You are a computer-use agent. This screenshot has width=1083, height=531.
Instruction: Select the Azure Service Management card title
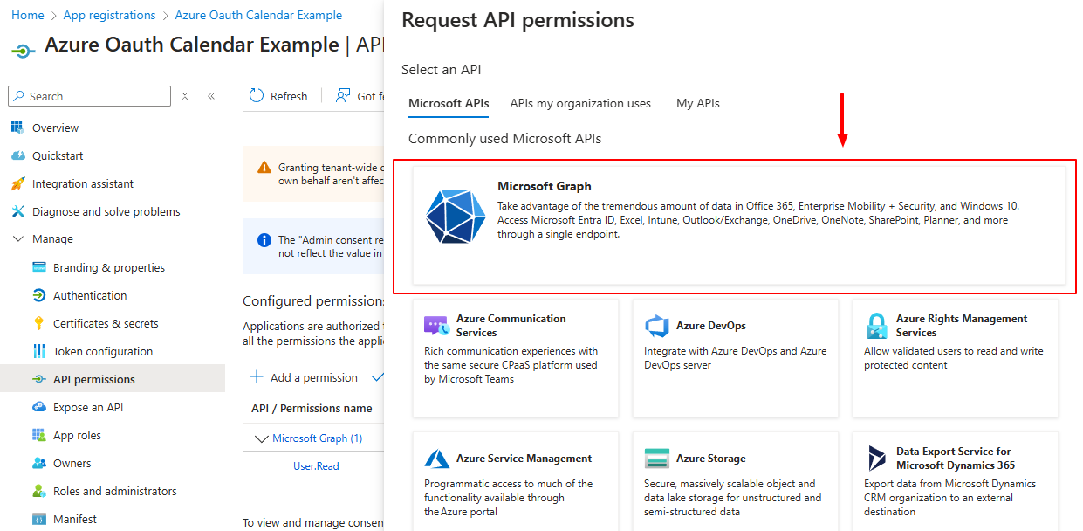(524, 459)
